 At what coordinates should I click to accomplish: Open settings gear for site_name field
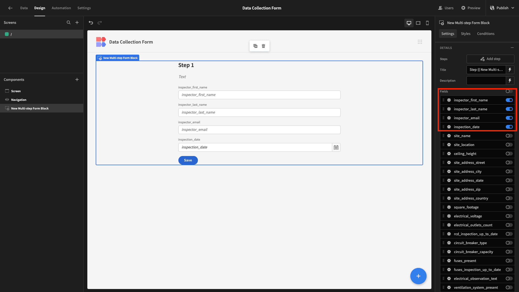point(449,136)
